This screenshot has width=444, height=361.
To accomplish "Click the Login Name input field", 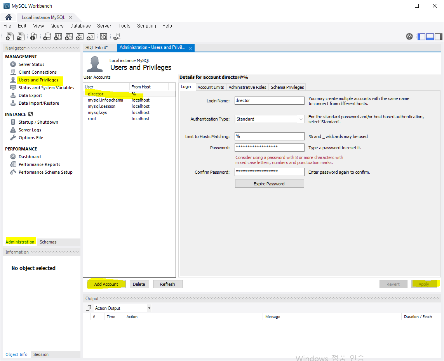I will (x=269, y=101).
